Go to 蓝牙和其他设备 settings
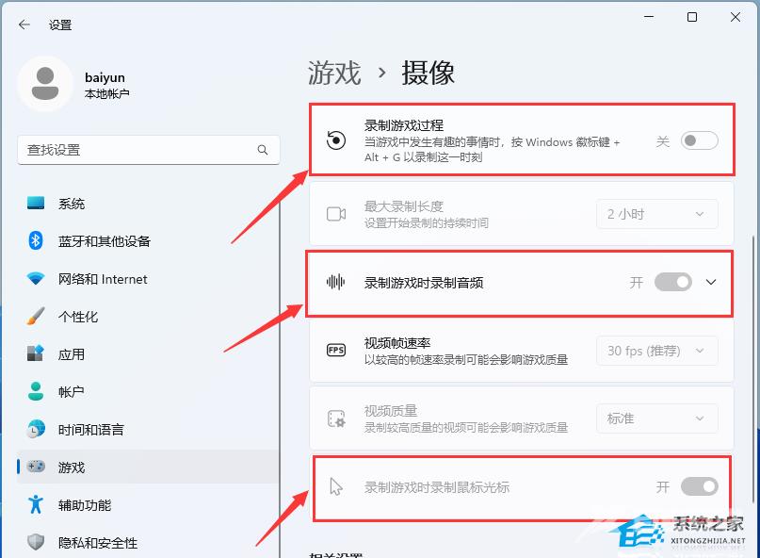 click(148, 241)
